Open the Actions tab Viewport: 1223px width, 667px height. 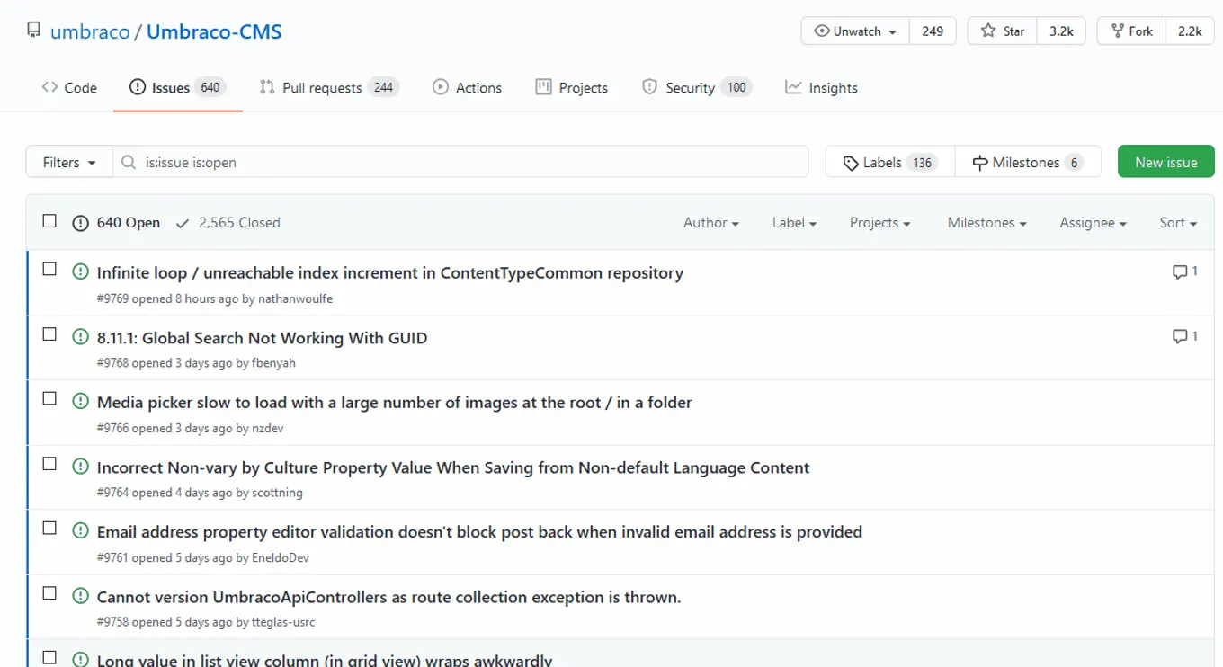[468, 87]
